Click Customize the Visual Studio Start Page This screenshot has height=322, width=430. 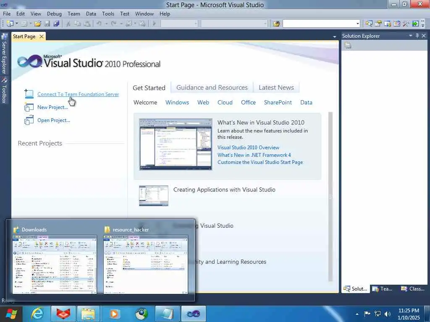(x=260, y=162)
